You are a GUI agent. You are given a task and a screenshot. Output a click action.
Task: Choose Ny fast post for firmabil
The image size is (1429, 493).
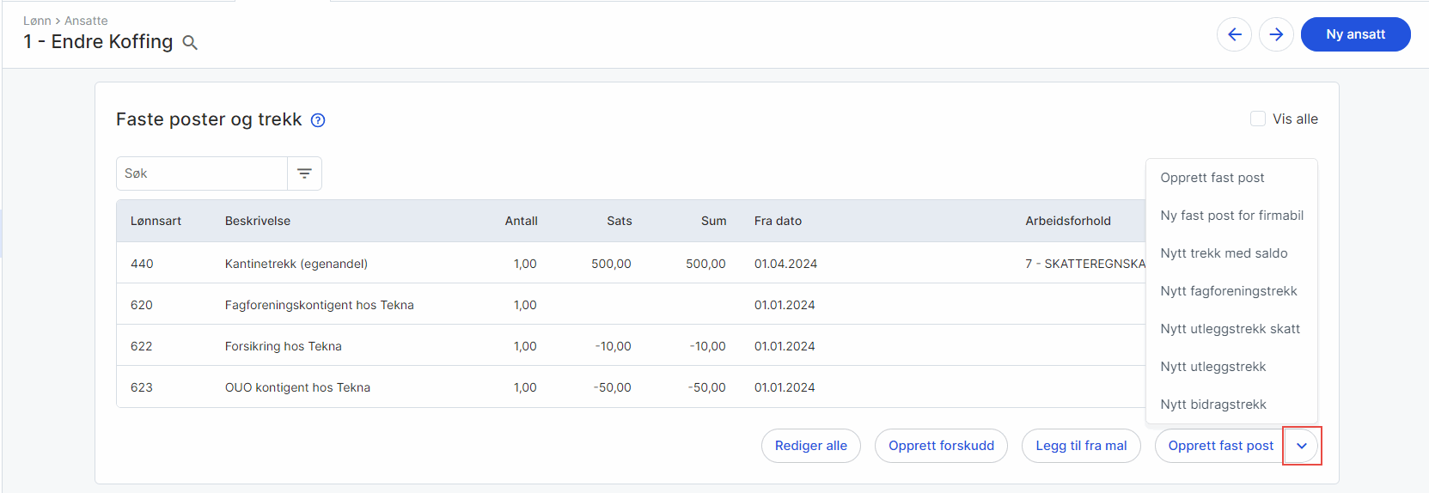pos(1231,216)
